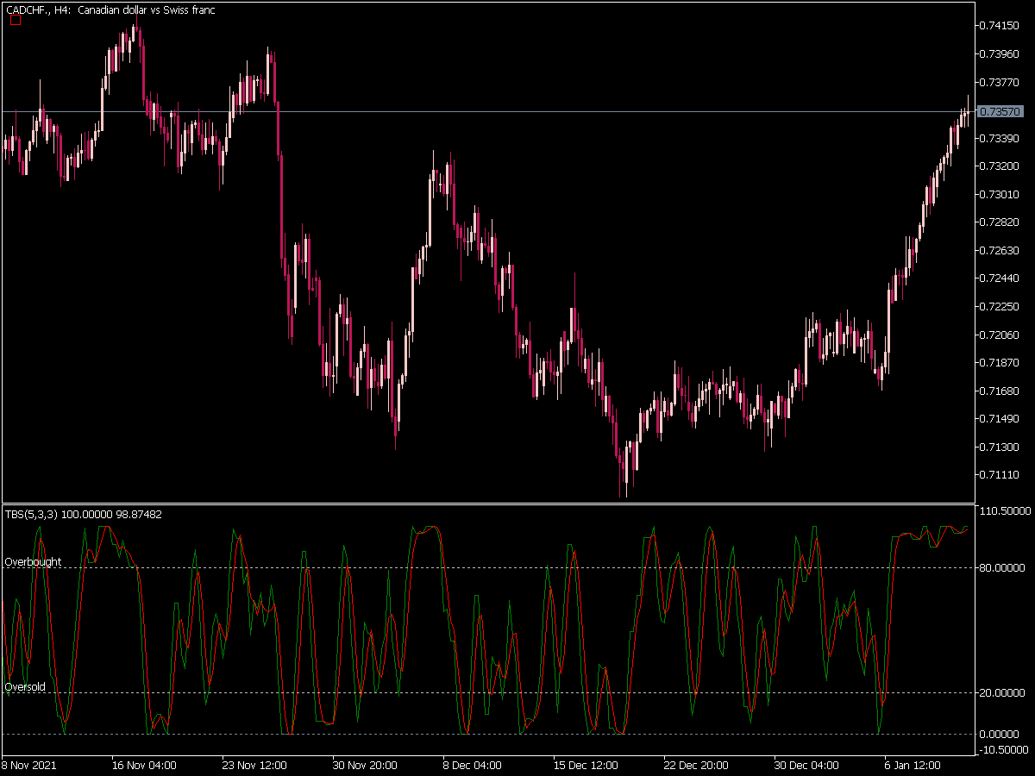Click price scale value 0.71870
This screenshot has height=776, width=1035.
click(1001, 362)
